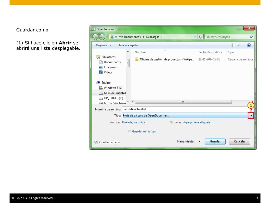Expand the Tipo file type dropdown
This screenshot has width=270, height=203.
click(x=251, y=116)
